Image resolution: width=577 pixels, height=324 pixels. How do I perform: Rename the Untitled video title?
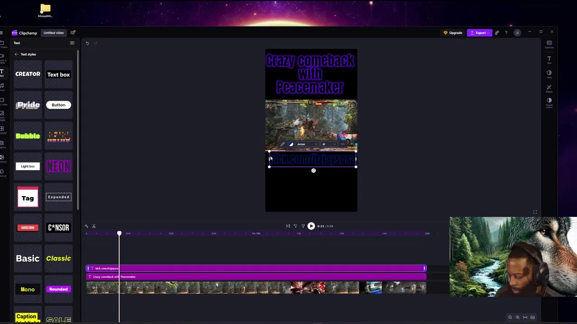54,33
